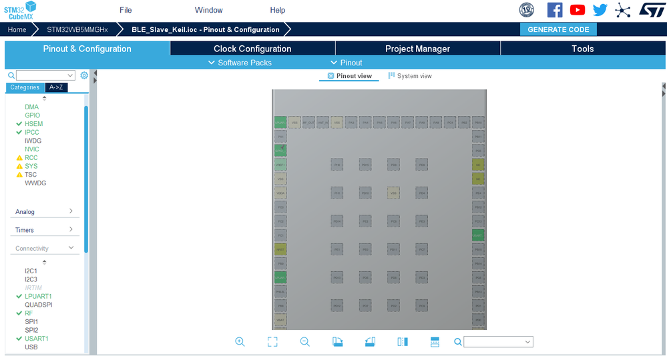Select the VBAT pin on chip

(280, 320)
